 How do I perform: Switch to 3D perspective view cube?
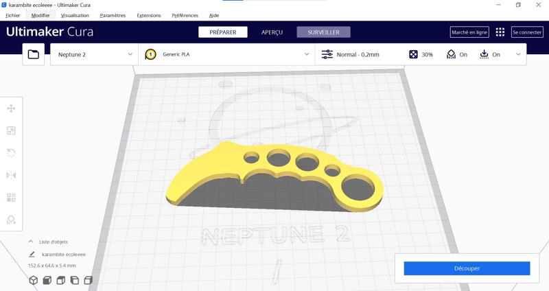(33, 280)
